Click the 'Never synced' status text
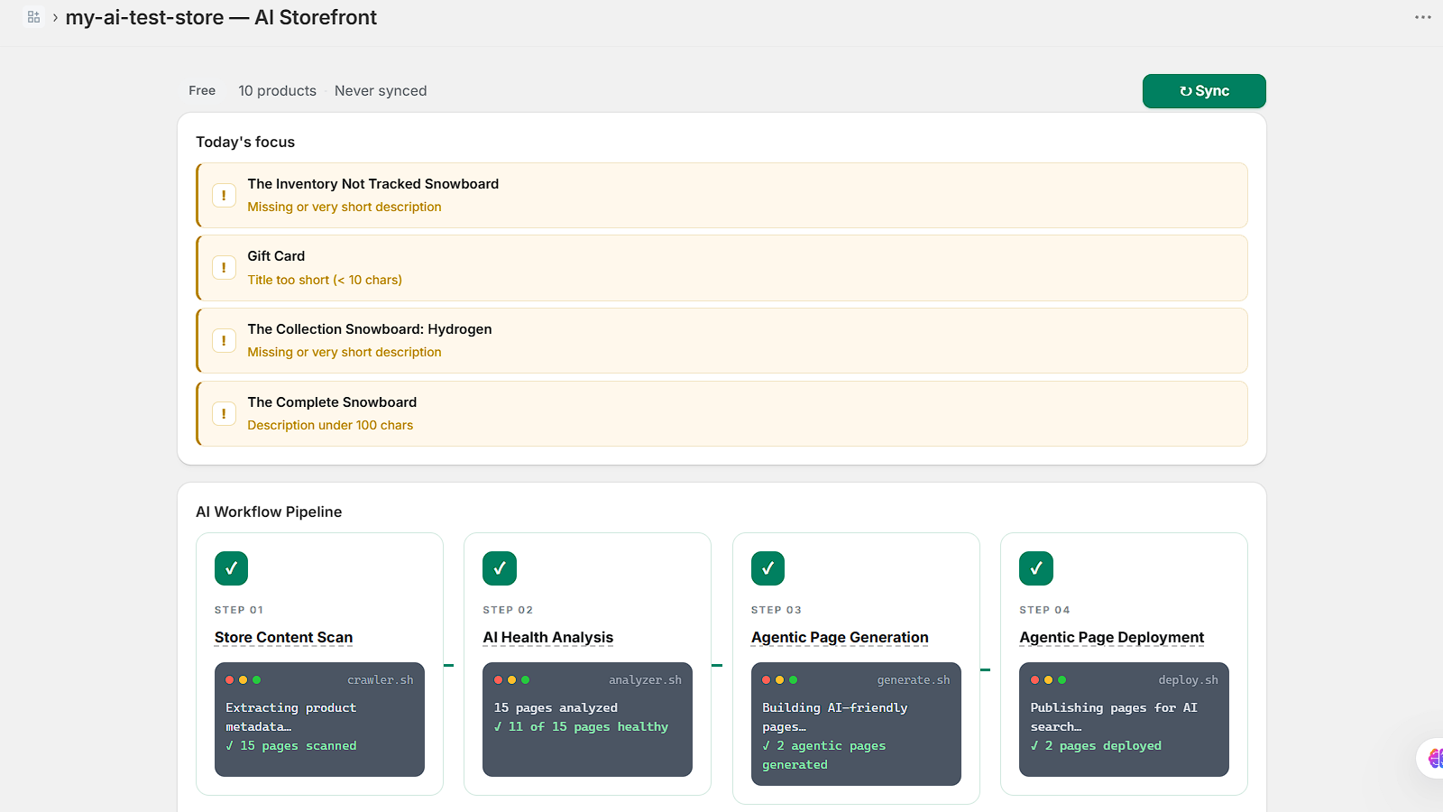This screenshot has height=812, width=1443. (x=381, y=91)
